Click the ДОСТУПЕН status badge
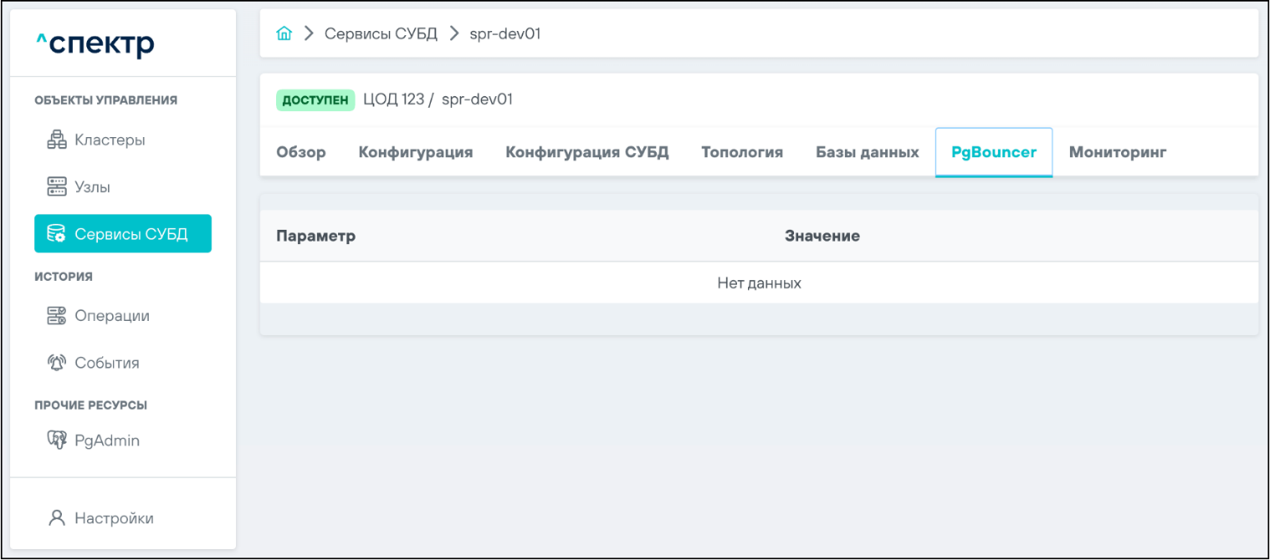The image size is (1270, 560). (315, 100)
